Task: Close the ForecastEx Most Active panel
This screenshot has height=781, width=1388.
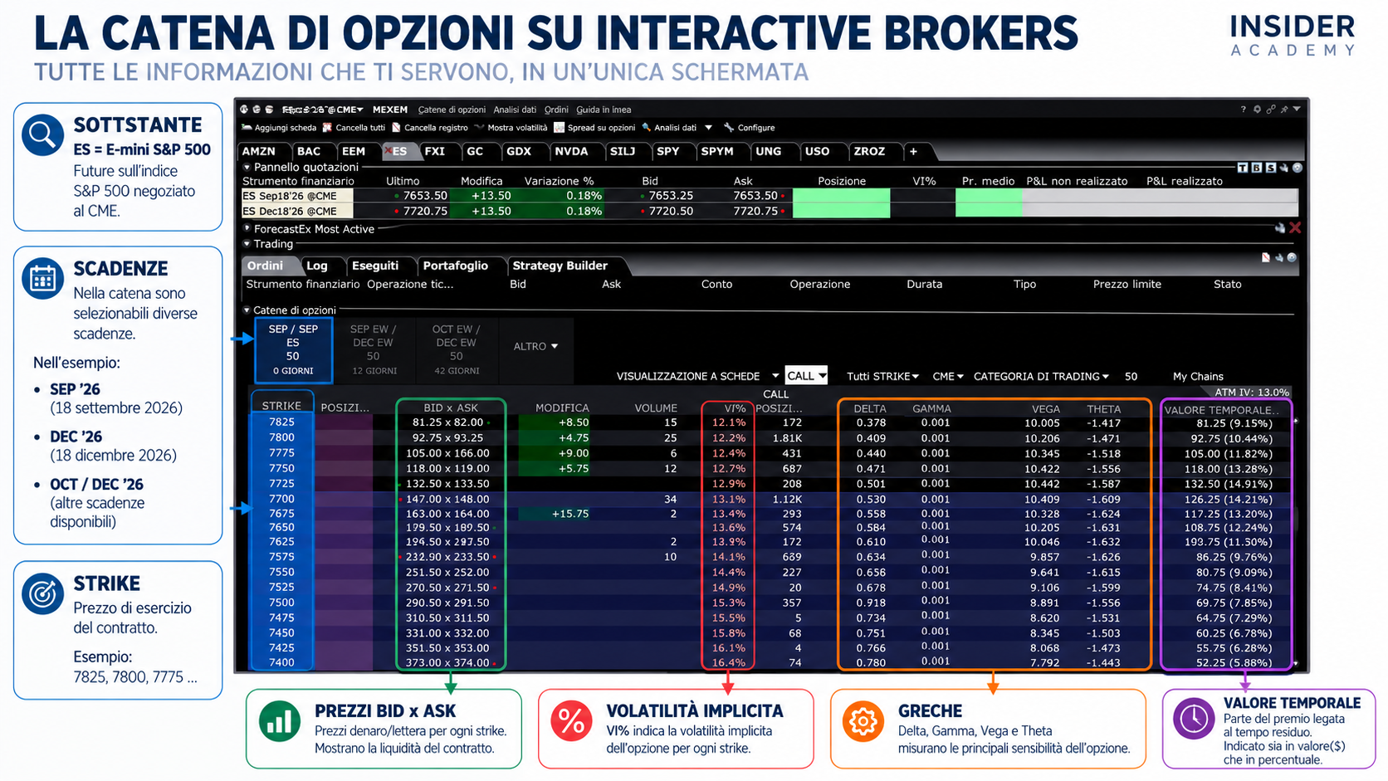Action: coord(1295,228)
